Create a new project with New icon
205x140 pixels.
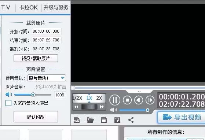coord(77,119)
